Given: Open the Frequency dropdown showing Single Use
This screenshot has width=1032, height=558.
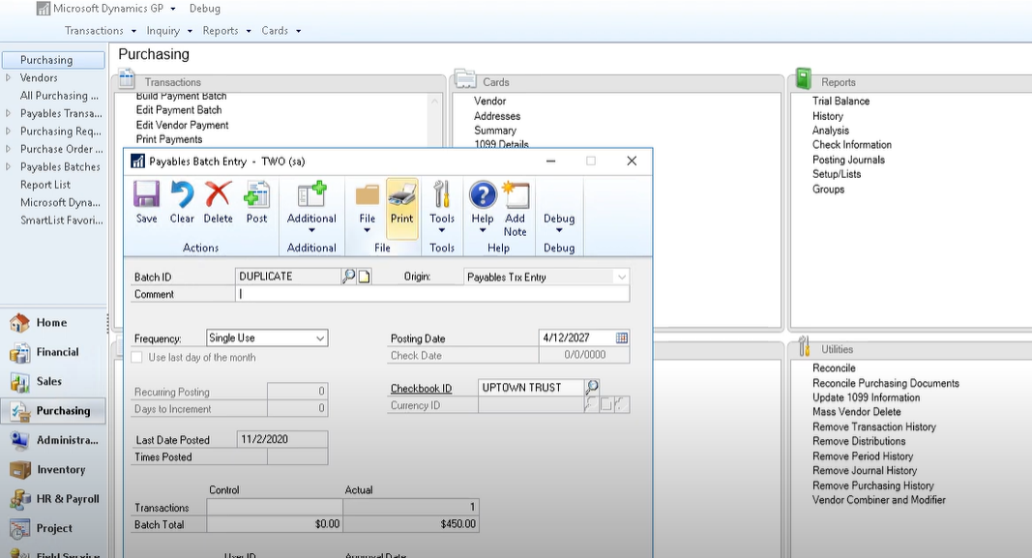Looking at the screenshot, I should 320,338.
